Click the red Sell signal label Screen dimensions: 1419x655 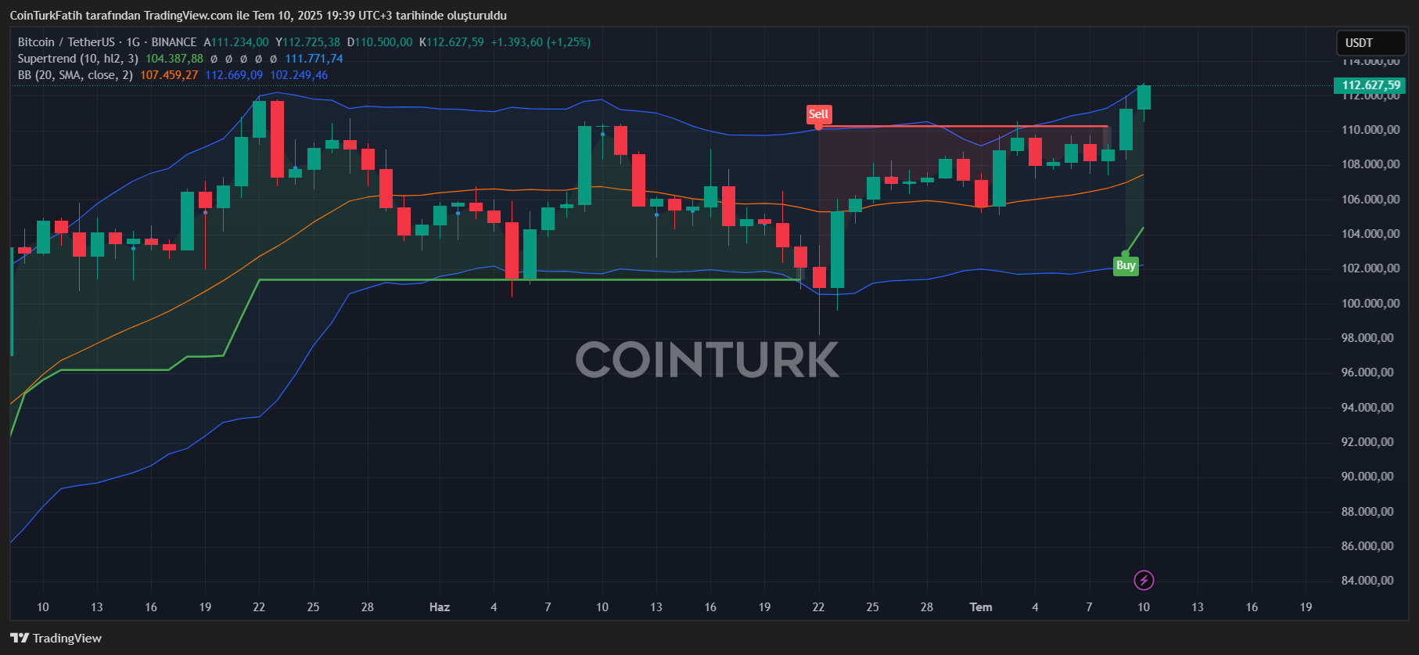pos(818,114)
